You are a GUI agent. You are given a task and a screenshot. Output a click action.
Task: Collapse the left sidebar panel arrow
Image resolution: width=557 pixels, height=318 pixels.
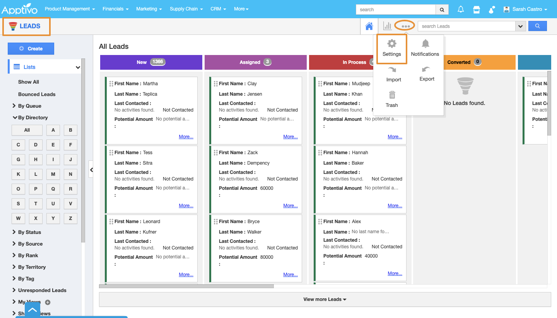click(x=91, y=170)
